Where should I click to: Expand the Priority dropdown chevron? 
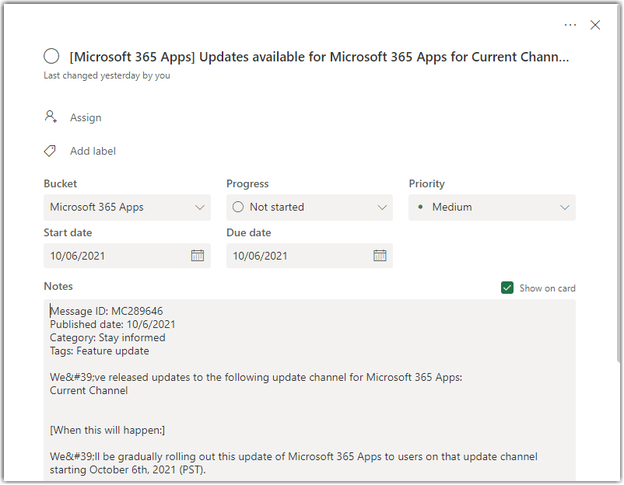coord(565,208)
